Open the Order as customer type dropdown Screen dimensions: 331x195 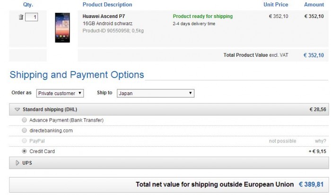pos(60,93)
